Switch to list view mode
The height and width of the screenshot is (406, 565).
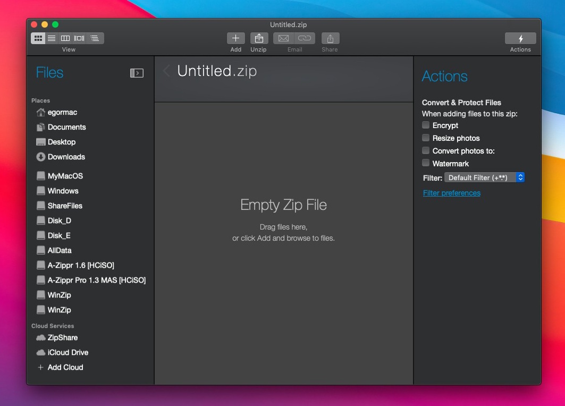(x=52, y=38)
